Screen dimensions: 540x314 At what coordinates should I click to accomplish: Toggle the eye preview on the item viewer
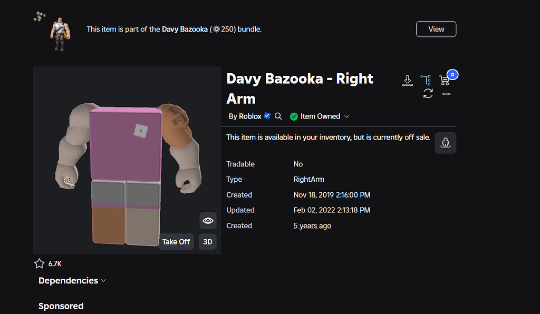point(207,221)
